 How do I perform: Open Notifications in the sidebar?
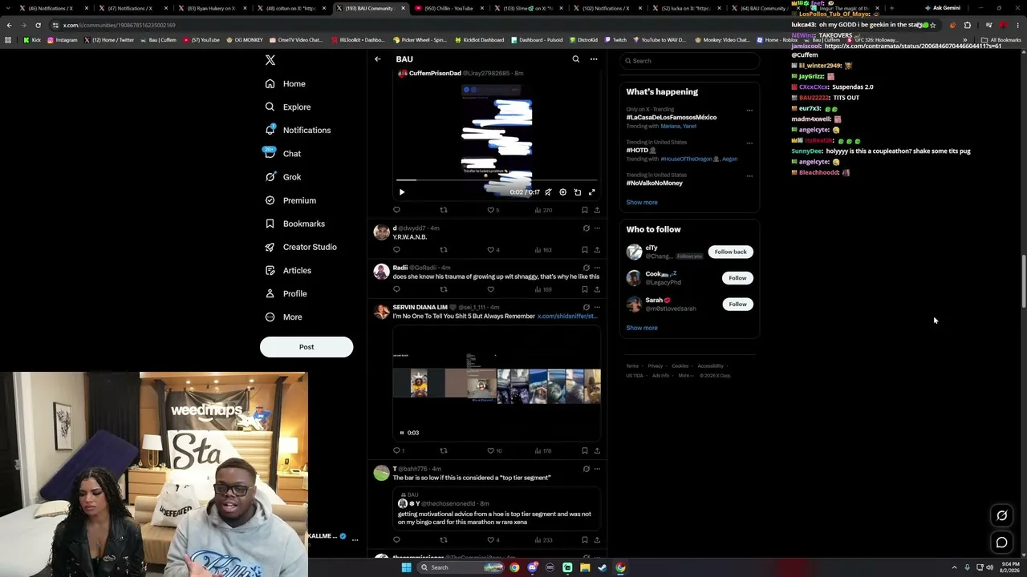pyautogui.click(x=298, y=130)
